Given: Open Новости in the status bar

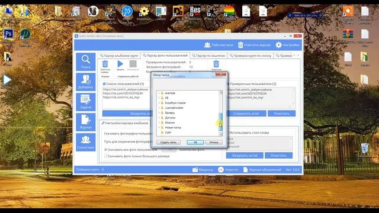Looking at the screenshot, I should pos(228,170).
